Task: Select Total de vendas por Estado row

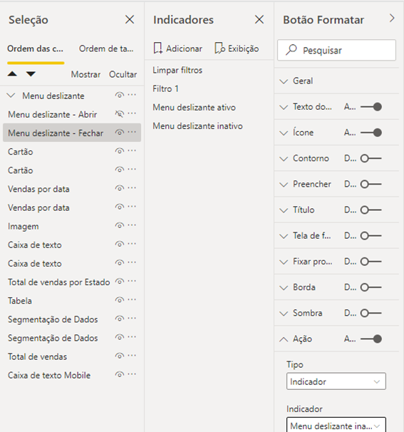Action: coord(72,282)
